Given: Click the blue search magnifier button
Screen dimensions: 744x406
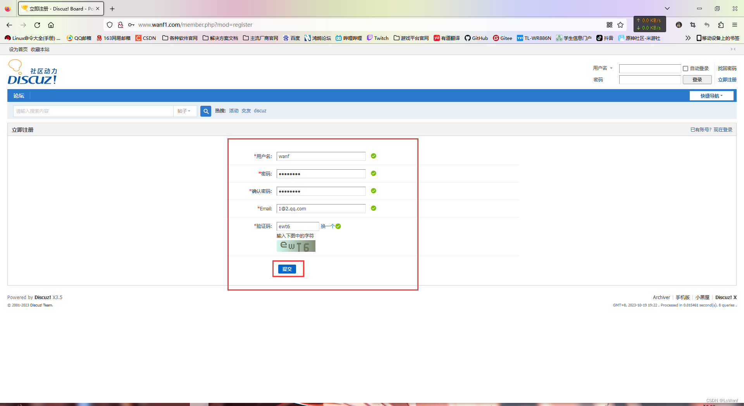Looking at the screenshot, I should (206, 111).
